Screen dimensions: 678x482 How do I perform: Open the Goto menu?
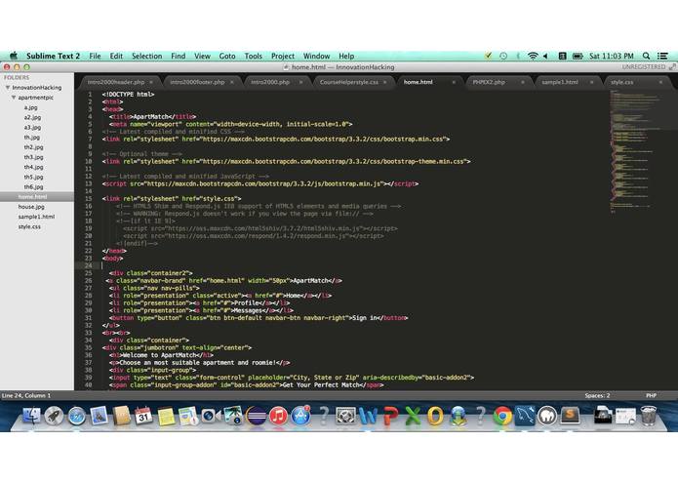(x=227, y=56)
